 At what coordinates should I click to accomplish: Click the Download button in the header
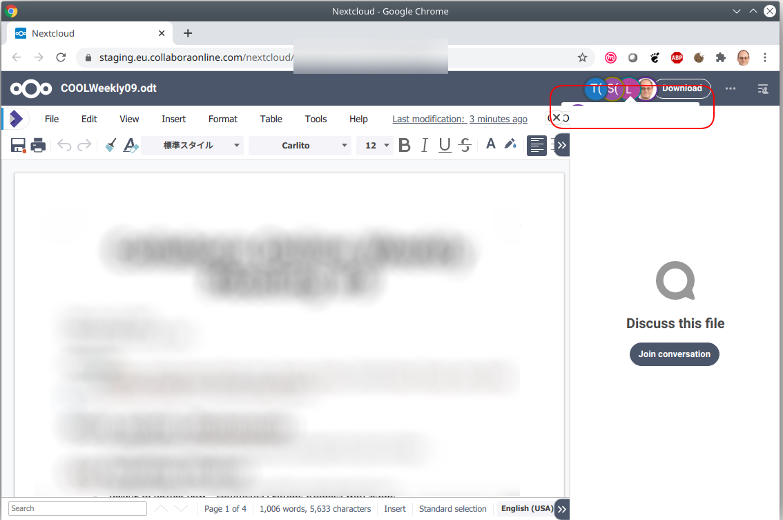[682, 88]
